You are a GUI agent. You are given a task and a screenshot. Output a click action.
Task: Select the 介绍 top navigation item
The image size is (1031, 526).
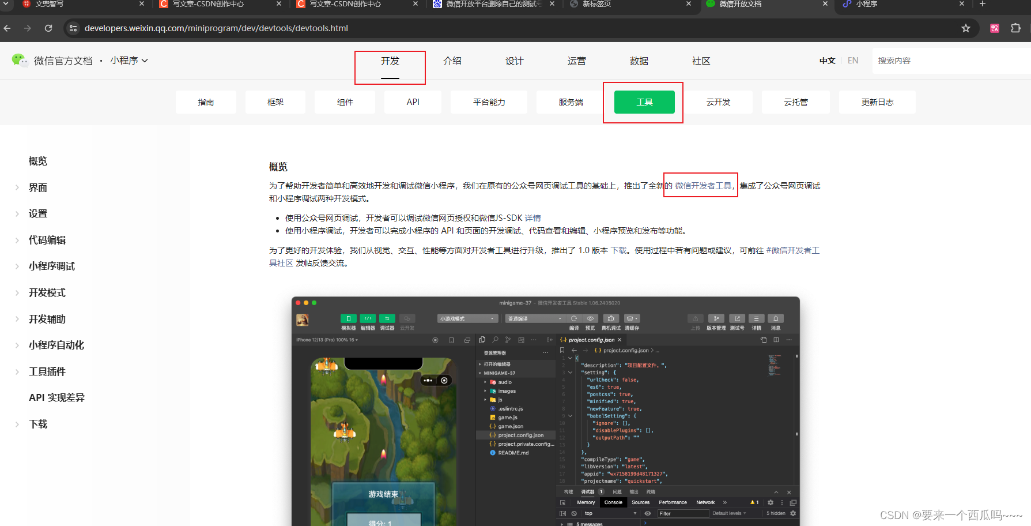pyautogui.click(x=452, y=61)
